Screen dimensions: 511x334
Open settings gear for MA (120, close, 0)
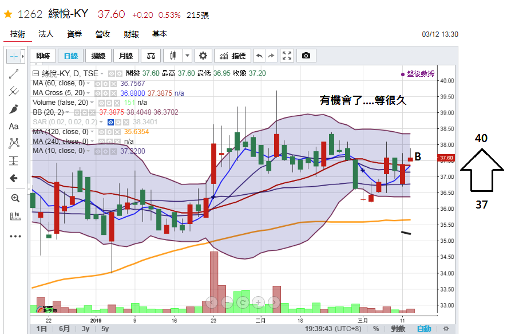(109, 132)
